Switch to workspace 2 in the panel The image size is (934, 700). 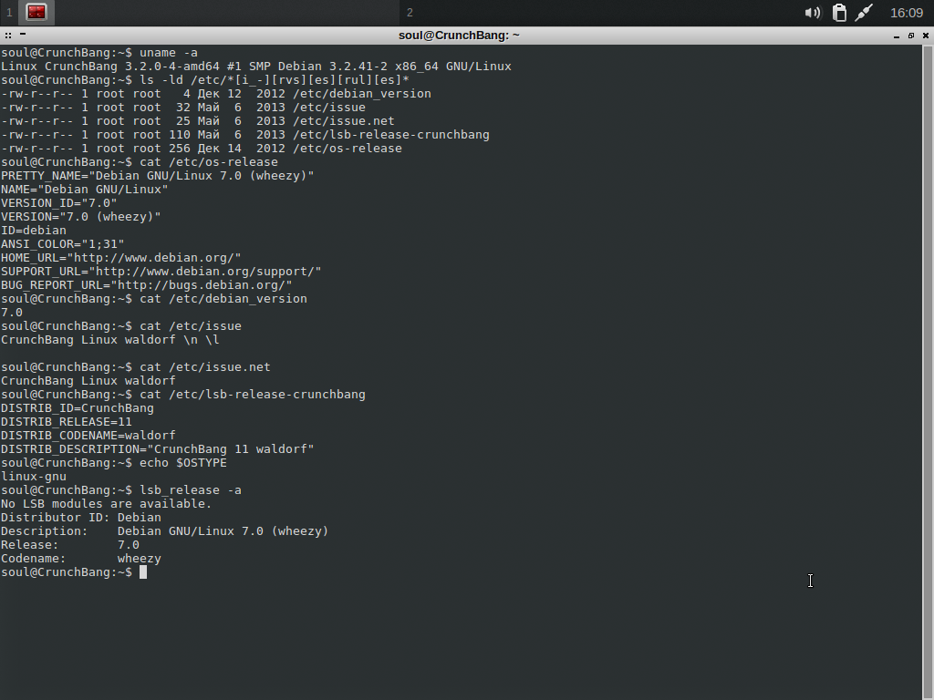click(x=410, y=13)
